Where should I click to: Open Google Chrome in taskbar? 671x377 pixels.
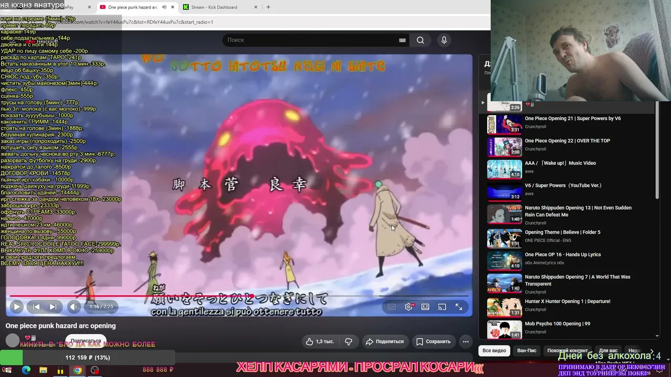point(78,370)
